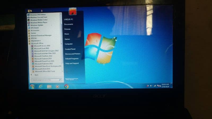Click the Search programs and files box
This screenshot has height=119, width=212.
click(45, 80)
